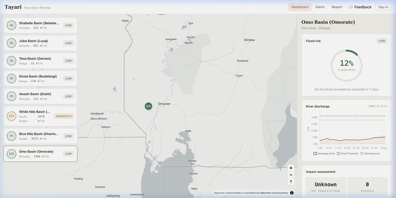Click the LOW badge in Flood risk panel
396x198 pixels.
pyautogui.click(x=382, y=41)
